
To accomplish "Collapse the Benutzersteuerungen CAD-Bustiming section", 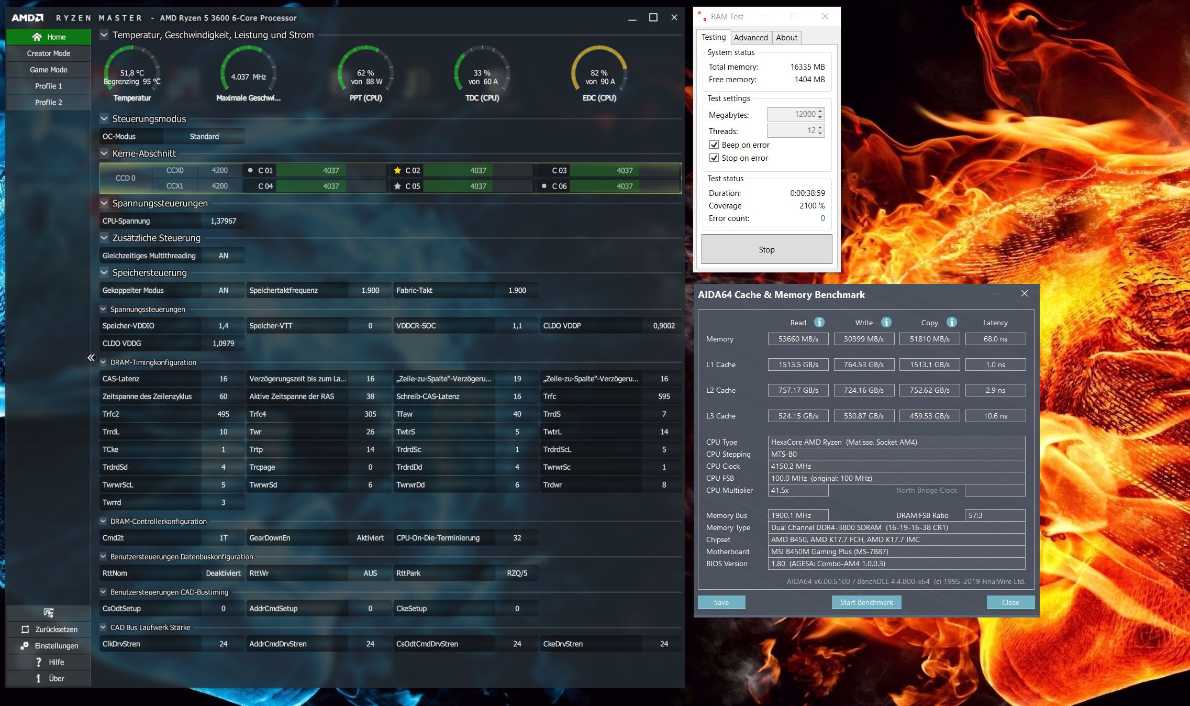I will point(103,592).
